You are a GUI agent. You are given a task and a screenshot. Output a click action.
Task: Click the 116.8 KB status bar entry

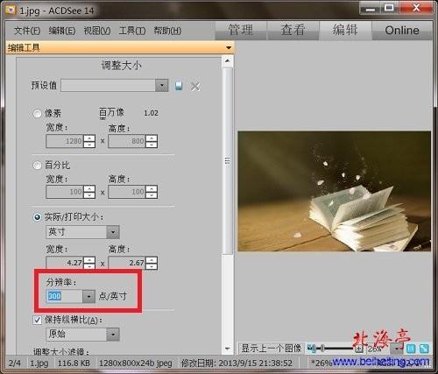point(74,363)
